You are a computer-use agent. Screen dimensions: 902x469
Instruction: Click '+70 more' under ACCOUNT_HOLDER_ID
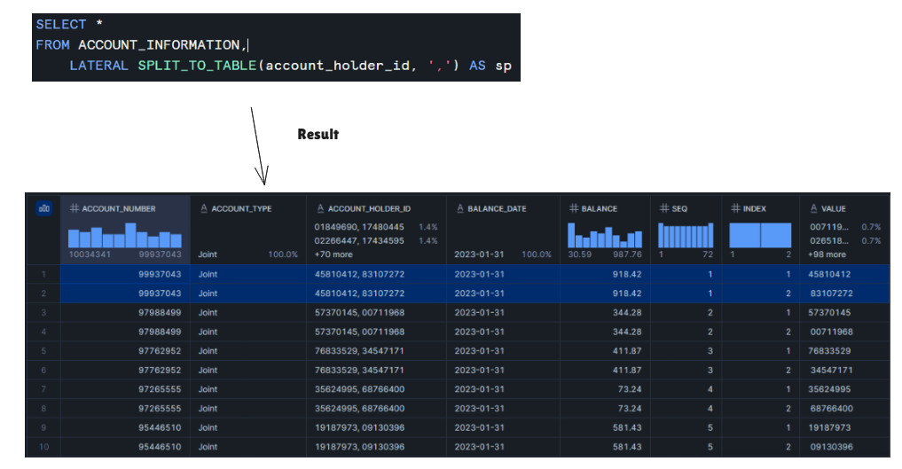point(333,254)
